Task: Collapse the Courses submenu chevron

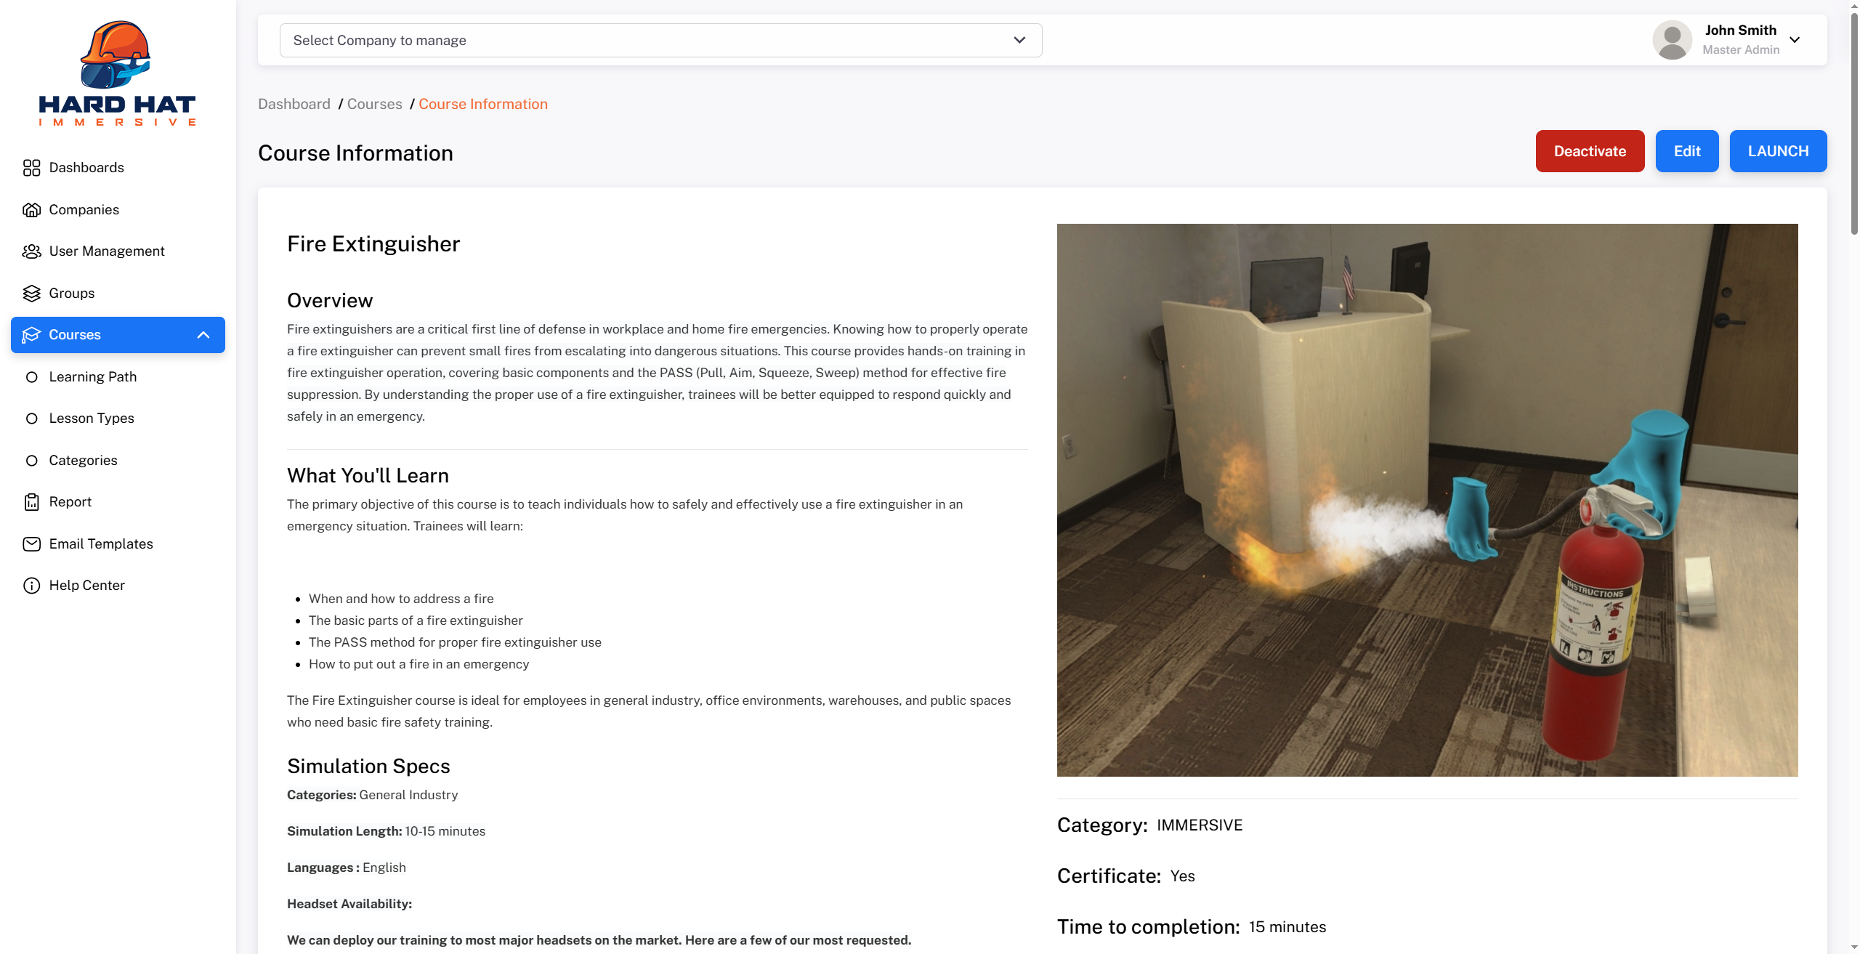Action: [x=203, y=335]
